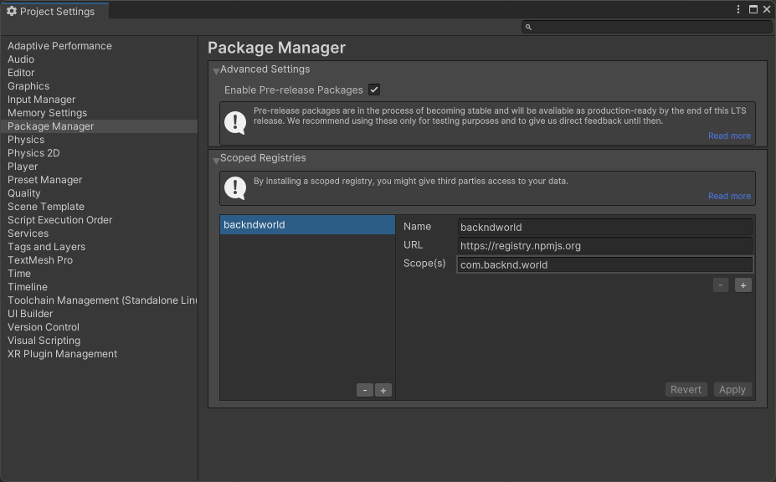Select the Project Settings tab
Image resolution: width=776 pixels, height=482 pixels.
pyautogui.click(x=54, y=11)
